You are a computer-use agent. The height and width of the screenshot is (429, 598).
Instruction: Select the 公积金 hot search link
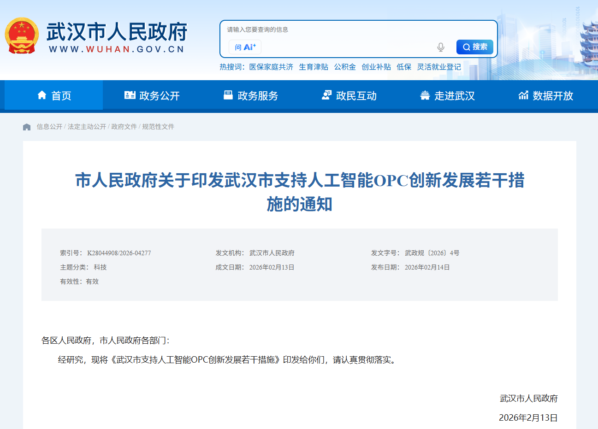tap(345, 67)
